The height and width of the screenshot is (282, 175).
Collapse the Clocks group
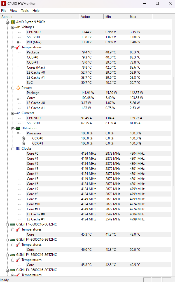tap(13, 149)
